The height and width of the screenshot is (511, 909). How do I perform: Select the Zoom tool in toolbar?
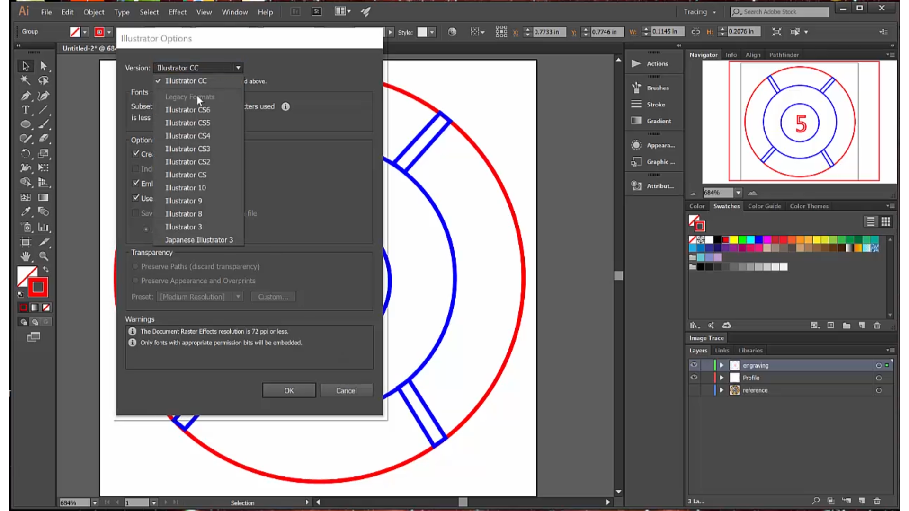(44, 256)
